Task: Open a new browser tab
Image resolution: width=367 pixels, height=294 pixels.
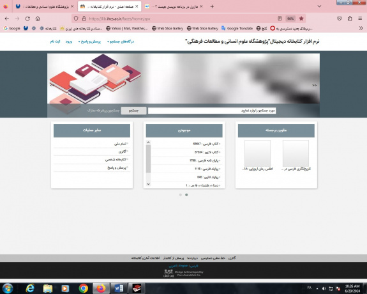Action: click(212, 6)
